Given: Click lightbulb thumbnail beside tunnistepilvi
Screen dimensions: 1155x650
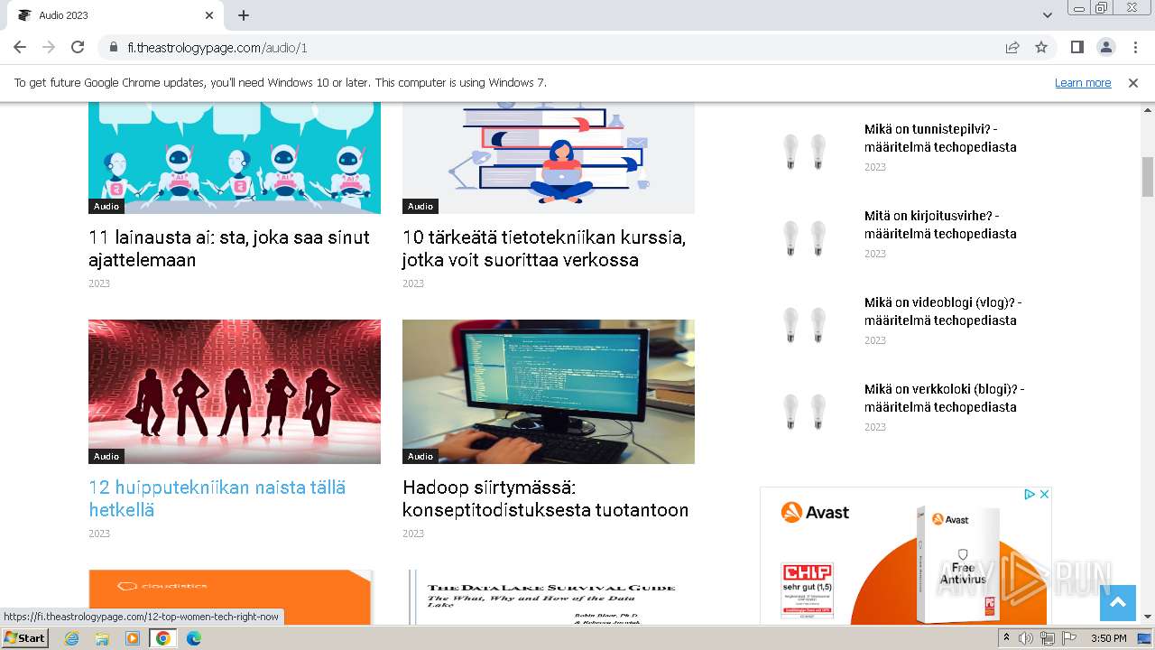Looking at the screenshot, I should (x=804, y=151).
